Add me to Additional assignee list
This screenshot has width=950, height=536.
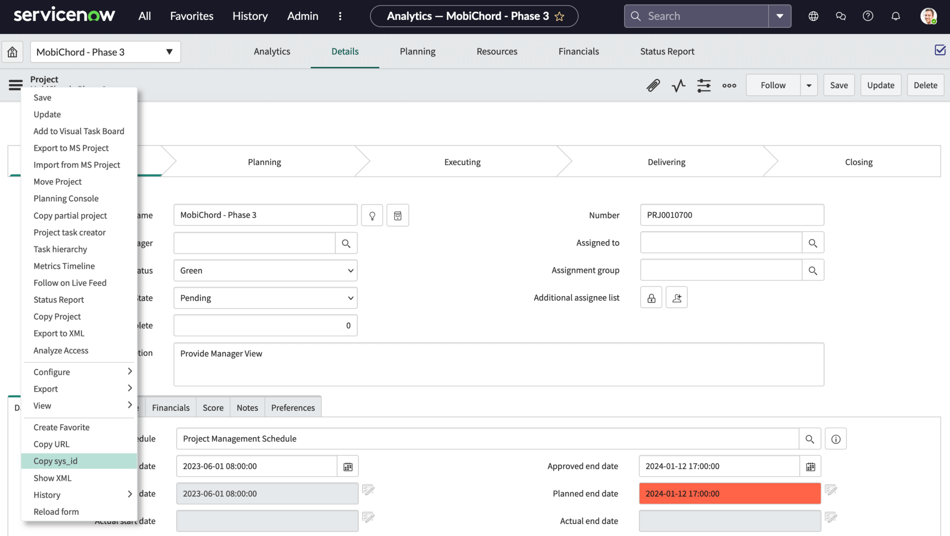pos(677,297)
